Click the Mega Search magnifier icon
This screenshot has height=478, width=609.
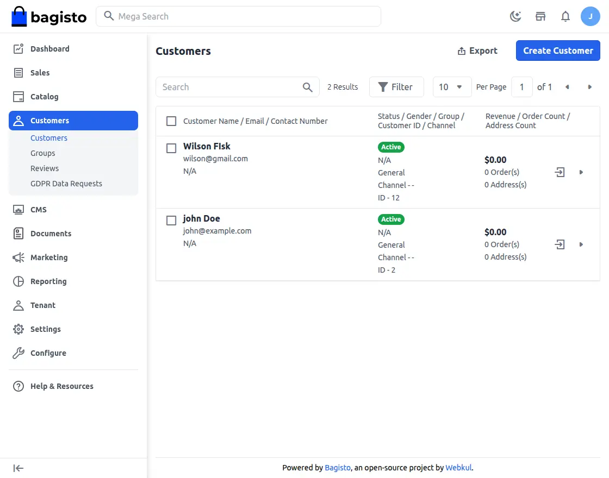(x=109, y=16)
